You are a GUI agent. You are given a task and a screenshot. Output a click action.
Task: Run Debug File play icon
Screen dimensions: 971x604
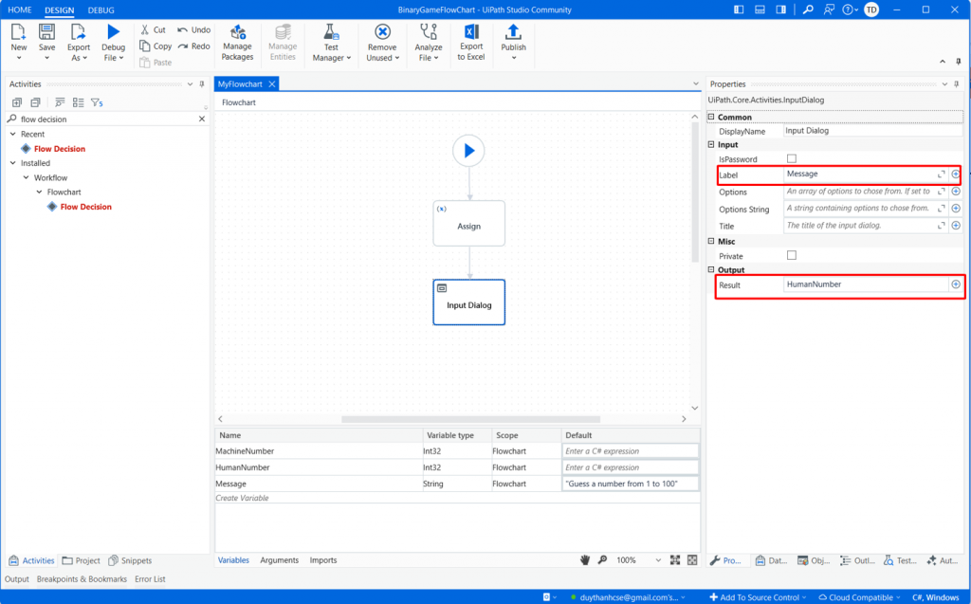coord(114,31)
